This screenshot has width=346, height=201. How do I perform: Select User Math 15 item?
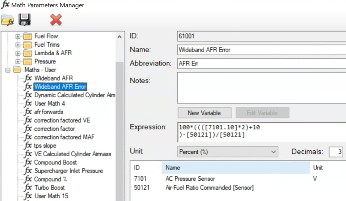point(51,196)
